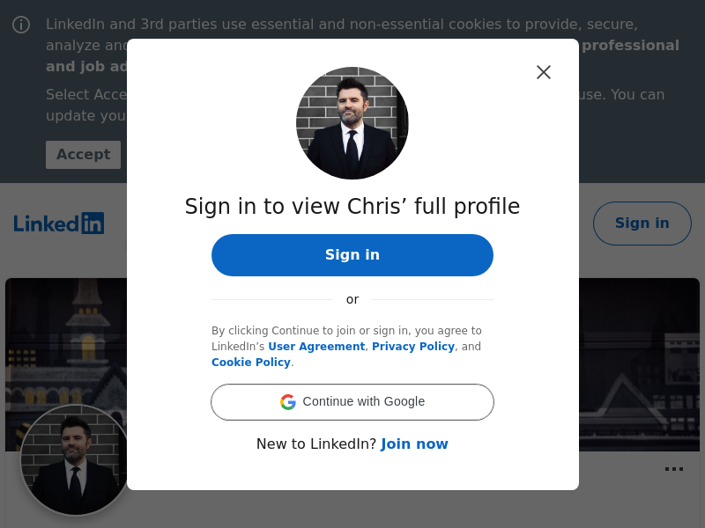Image resolution: width=705 pixels, height=528 pixels.
Task: Click the cookie notice info icon
Action: click(21, 25)
